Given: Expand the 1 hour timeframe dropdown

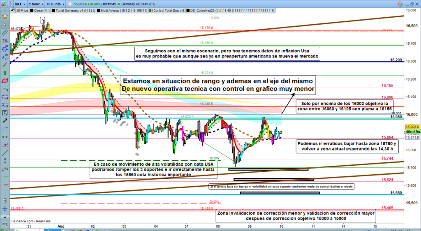Looking at the screenshot, I should click(x=37, y=4).
